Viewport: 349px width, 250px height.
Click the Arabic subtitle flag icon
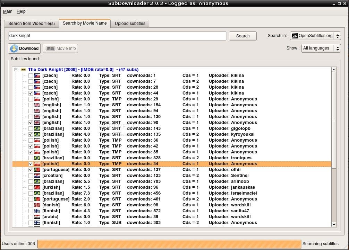(37, 217)
